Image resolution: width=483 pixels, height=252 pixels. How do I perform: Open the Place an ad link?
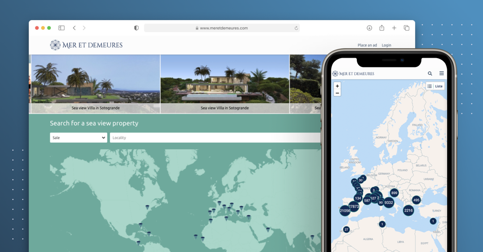367,45
